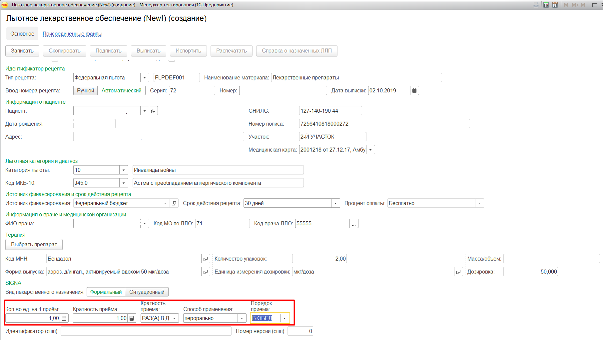
Task: Focus the Наименование материала field
Action: point(356,77)
